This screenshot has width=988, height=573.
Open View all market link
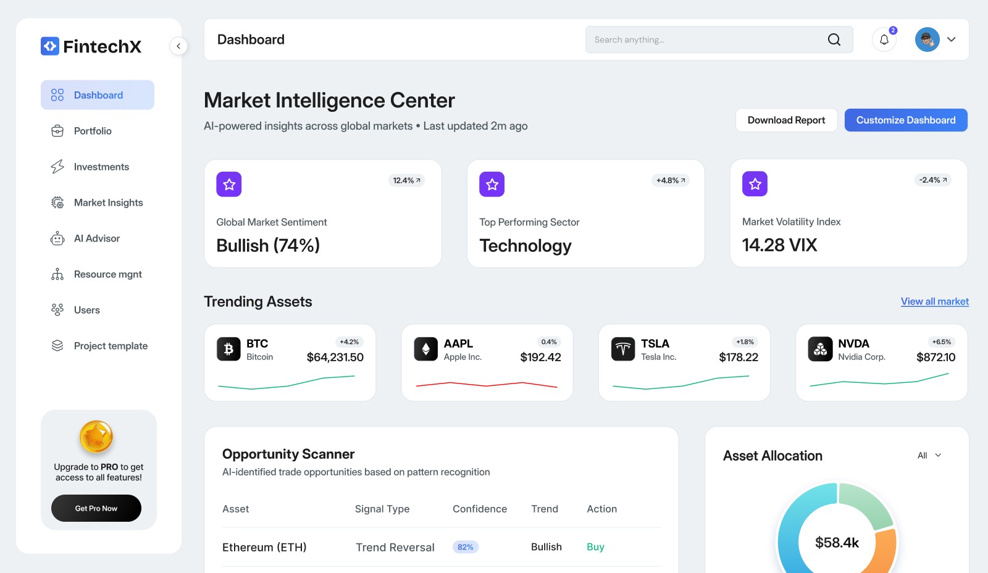point(934,301)
